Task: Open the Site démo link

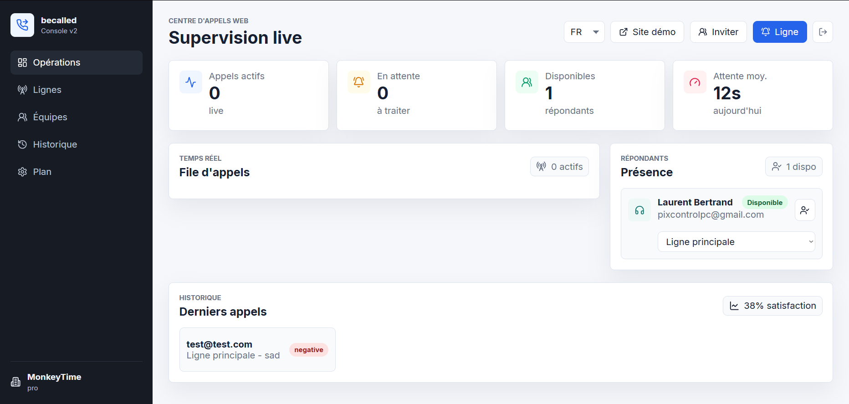Action: pyautogui.click(x=647, y=32)
